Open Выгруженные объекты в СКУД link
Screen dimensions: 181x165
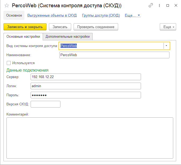click(52, 15)
